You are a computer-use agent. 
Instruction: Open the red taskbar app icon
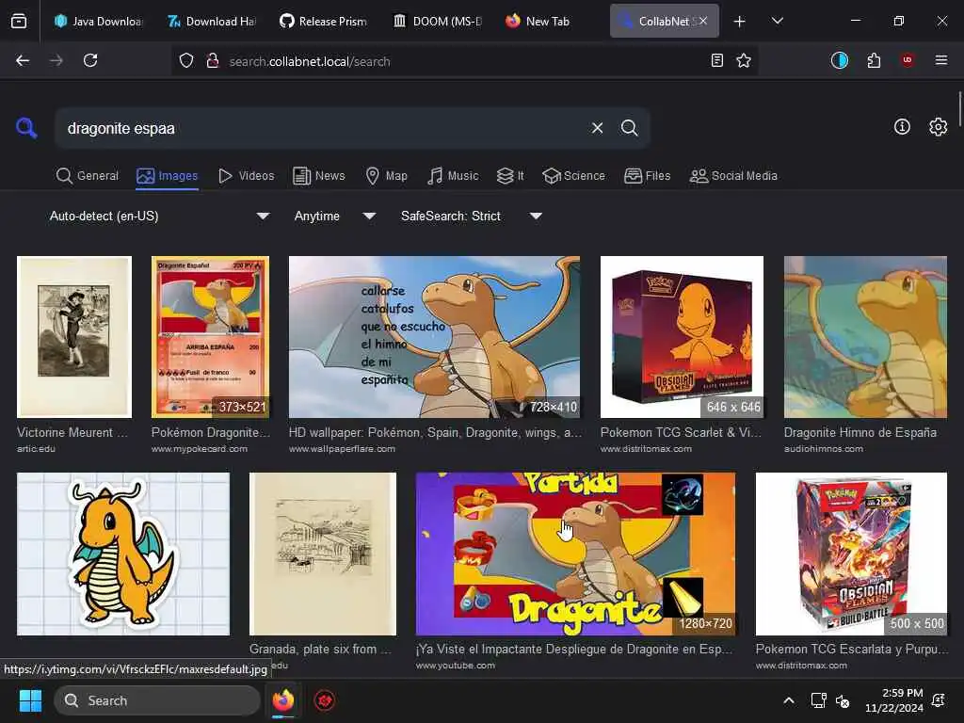tap(325, 700)
